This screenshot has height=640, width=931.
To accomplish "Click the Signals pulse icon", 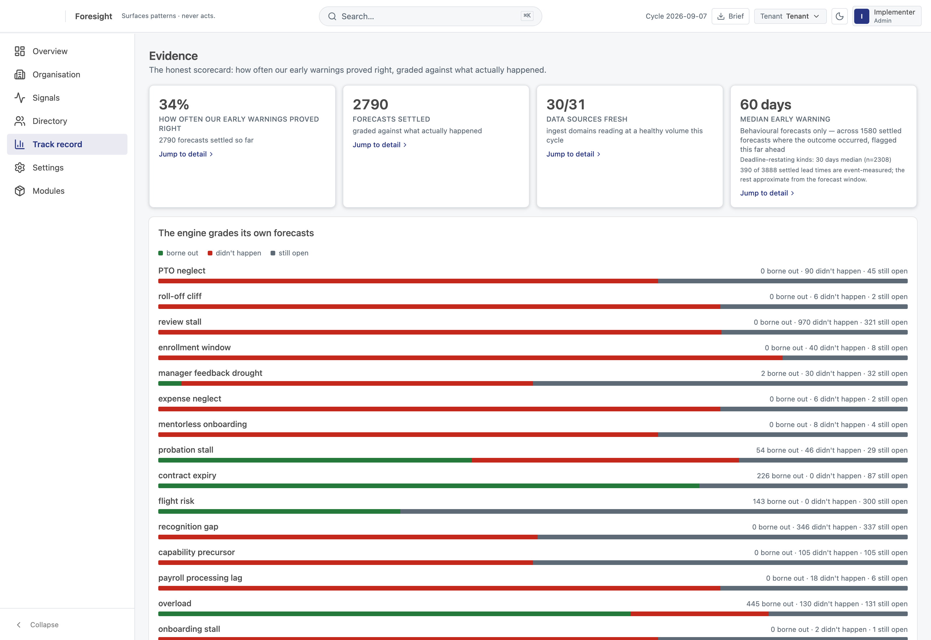I will click(x=20, y=98).
